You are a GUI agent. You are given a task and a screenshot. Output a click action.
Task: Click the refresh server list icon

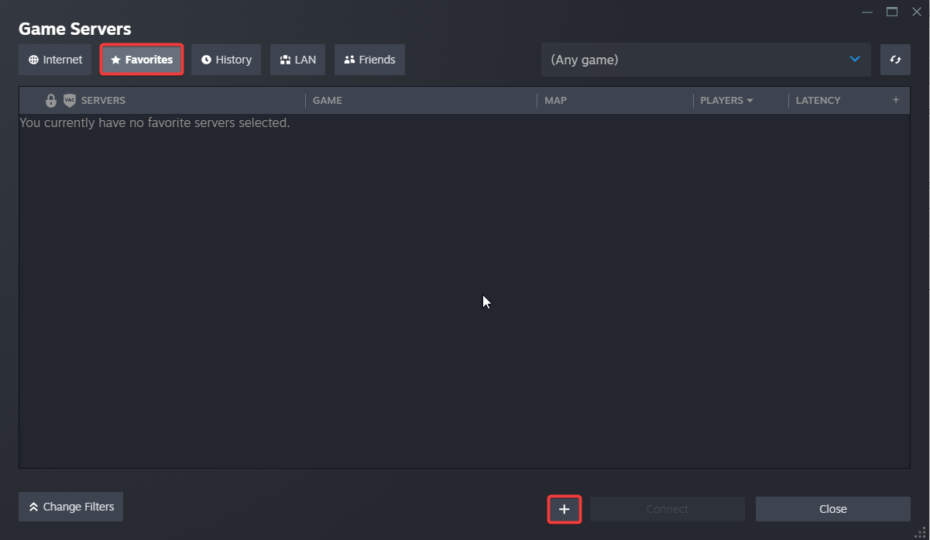[895, 60]
